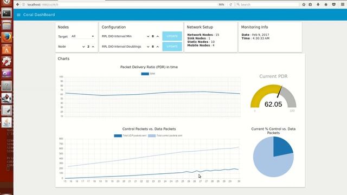This screenshot has height=195, width=347.
Task: Click UPDATE for RPL DIO Interval Doublings
Action: click(172, 47)
